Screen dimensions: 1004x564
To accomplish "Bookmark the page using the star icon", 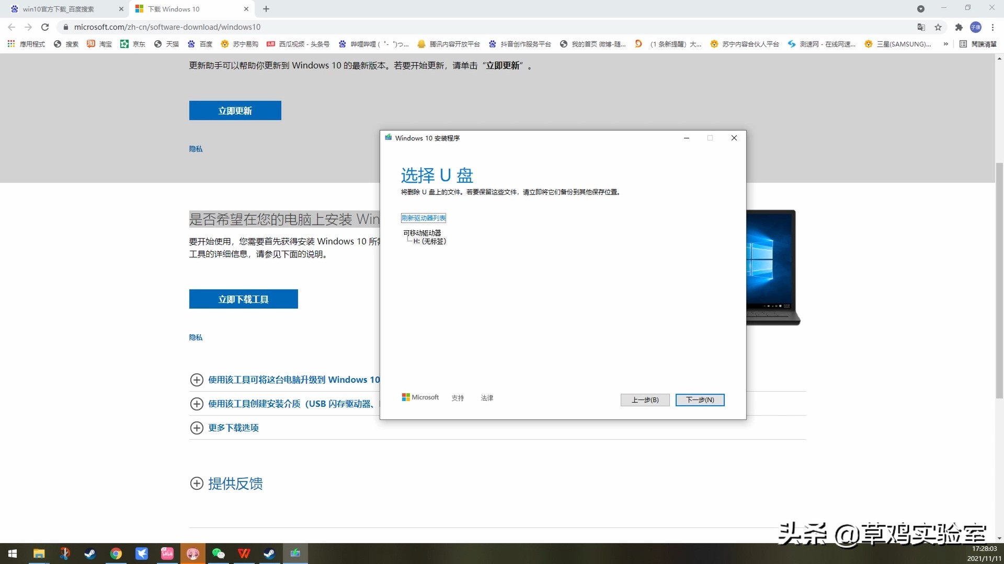I will 938,27.
